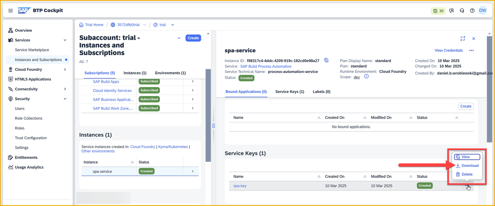Open column menu for Service Keys Name header
Screen dimensions: 495x206
point(319,177)
